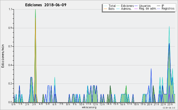Screen dimensions: 178x110
Task: Click the 1.1 y-axis value
Action: [x=10, y=9]
